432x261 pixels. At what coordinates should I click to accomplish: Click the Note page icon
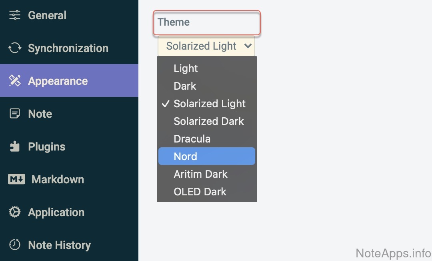point(15,114)
